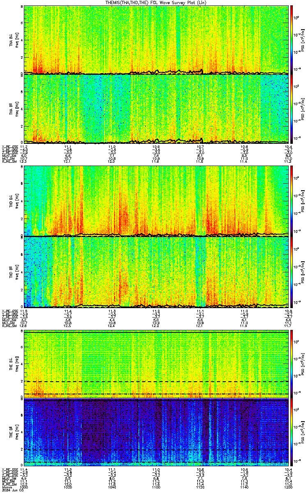Select the THD B‖ spectrogram panel
Image resolution: width=308 pixels, height=493 pixels.
tap(156, 272)
